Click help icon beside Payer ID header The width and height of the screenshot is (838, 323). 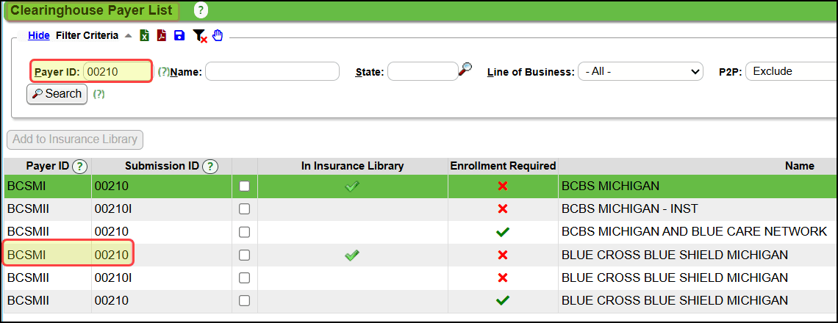pos(79,167)
